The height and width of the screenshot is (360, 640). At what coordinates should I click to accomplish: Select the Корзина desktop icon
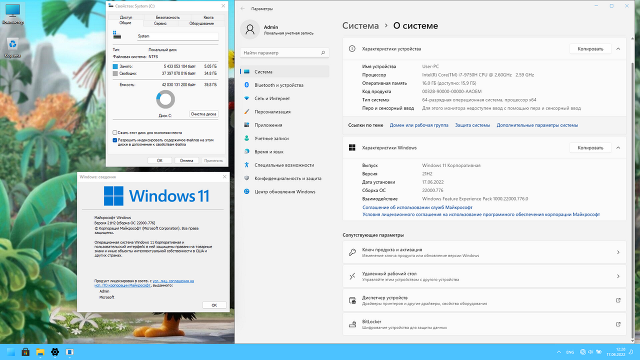coord(12,47)
